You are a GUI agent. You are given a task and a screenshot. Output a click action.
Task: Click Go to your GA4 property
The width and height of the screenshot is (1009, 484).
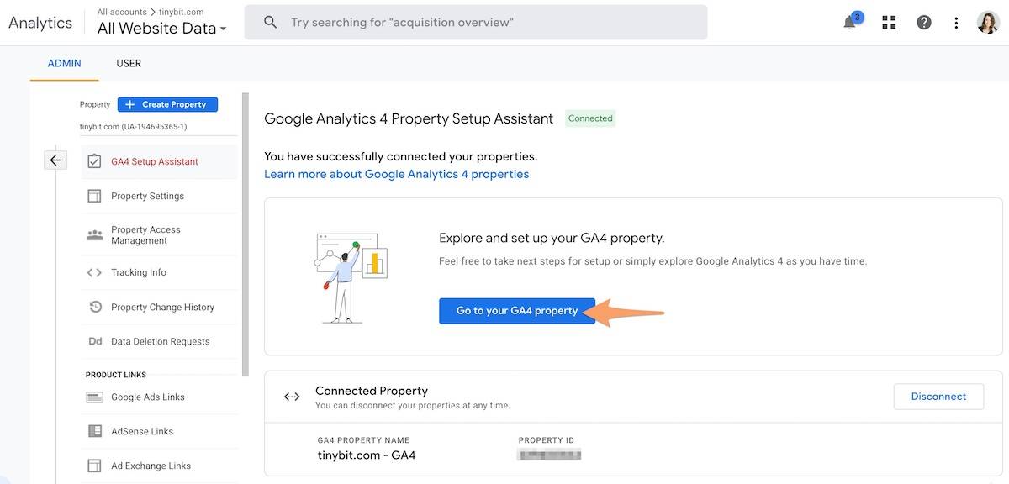516,310
